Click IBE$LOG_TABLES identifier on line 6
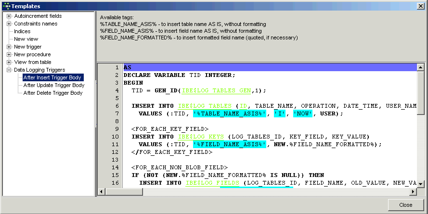Image resolution: width=428 pixels, height=214 pixels. pos(205,106)
